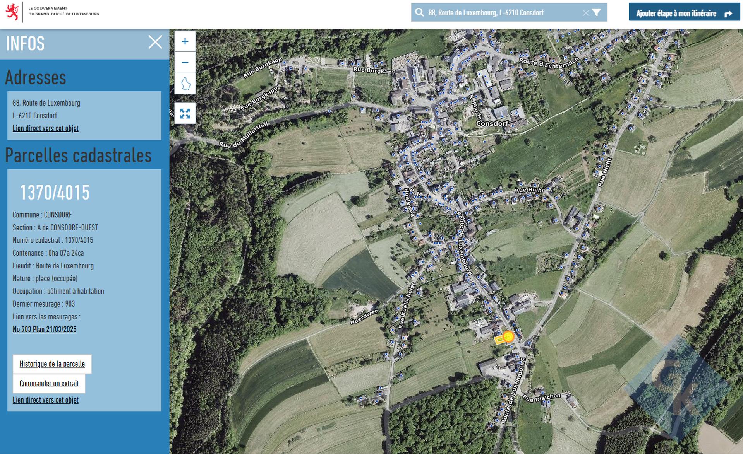Image resolution: width=743 pixels, height=454 pixels.
Task: Zoom out of the map
Action: (x=185, y=62)
